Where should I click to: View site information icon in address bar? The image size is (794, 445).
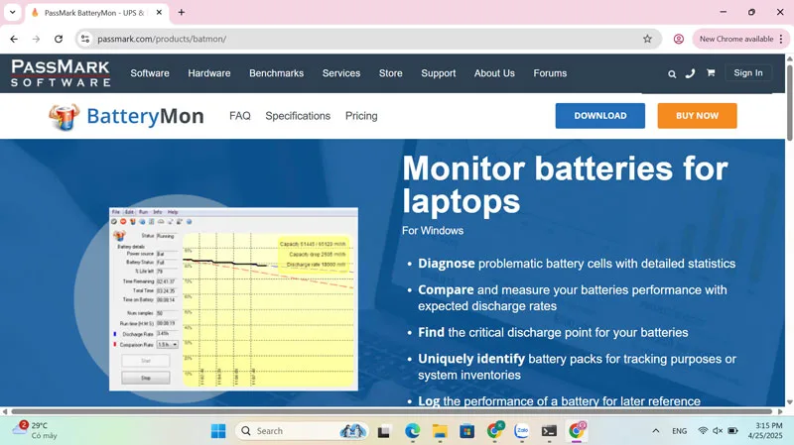tap(85, 39)
